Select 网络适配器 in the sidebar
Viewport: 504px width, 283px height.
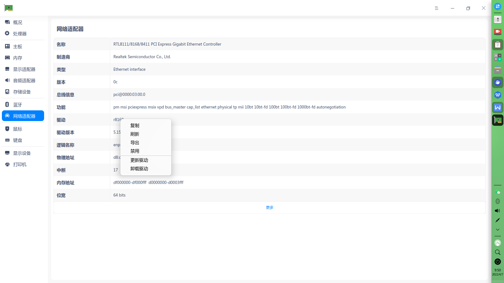click(x=23, y=116)
